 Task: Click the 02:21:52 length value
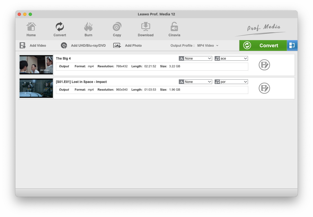(x=150, y=66)
